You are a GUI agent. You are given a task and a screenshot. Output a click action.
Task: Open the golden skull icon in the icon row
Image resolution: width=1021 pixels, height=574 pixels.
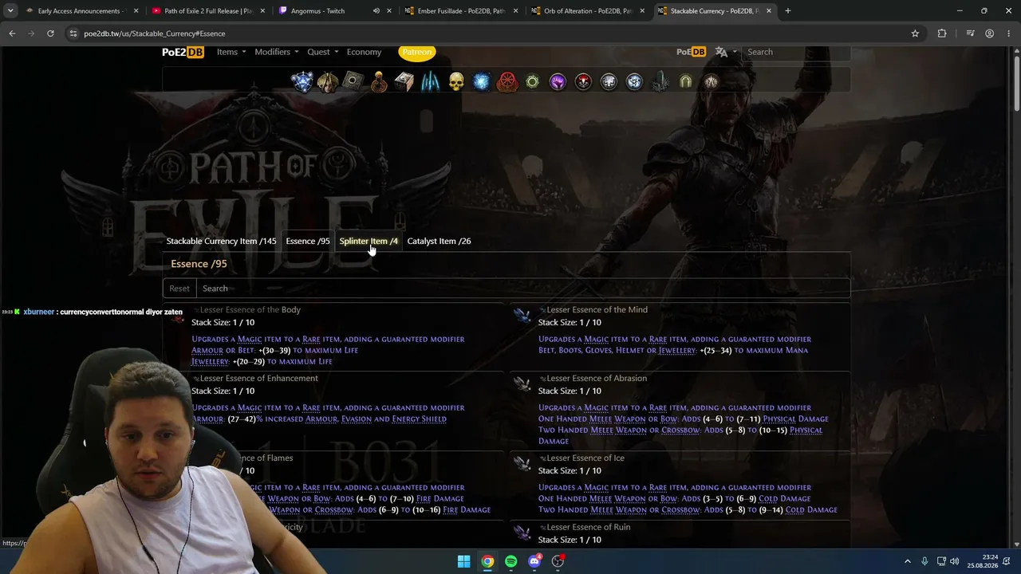click(x=456, y=81)
